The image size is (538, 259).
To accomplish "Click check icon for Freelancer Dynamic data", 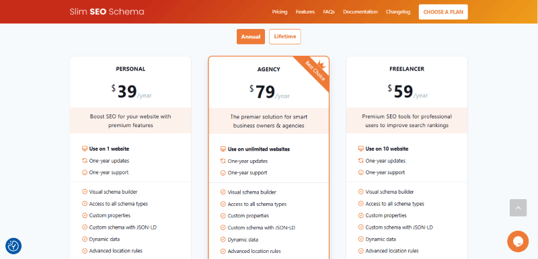I will tap(361, 239).
